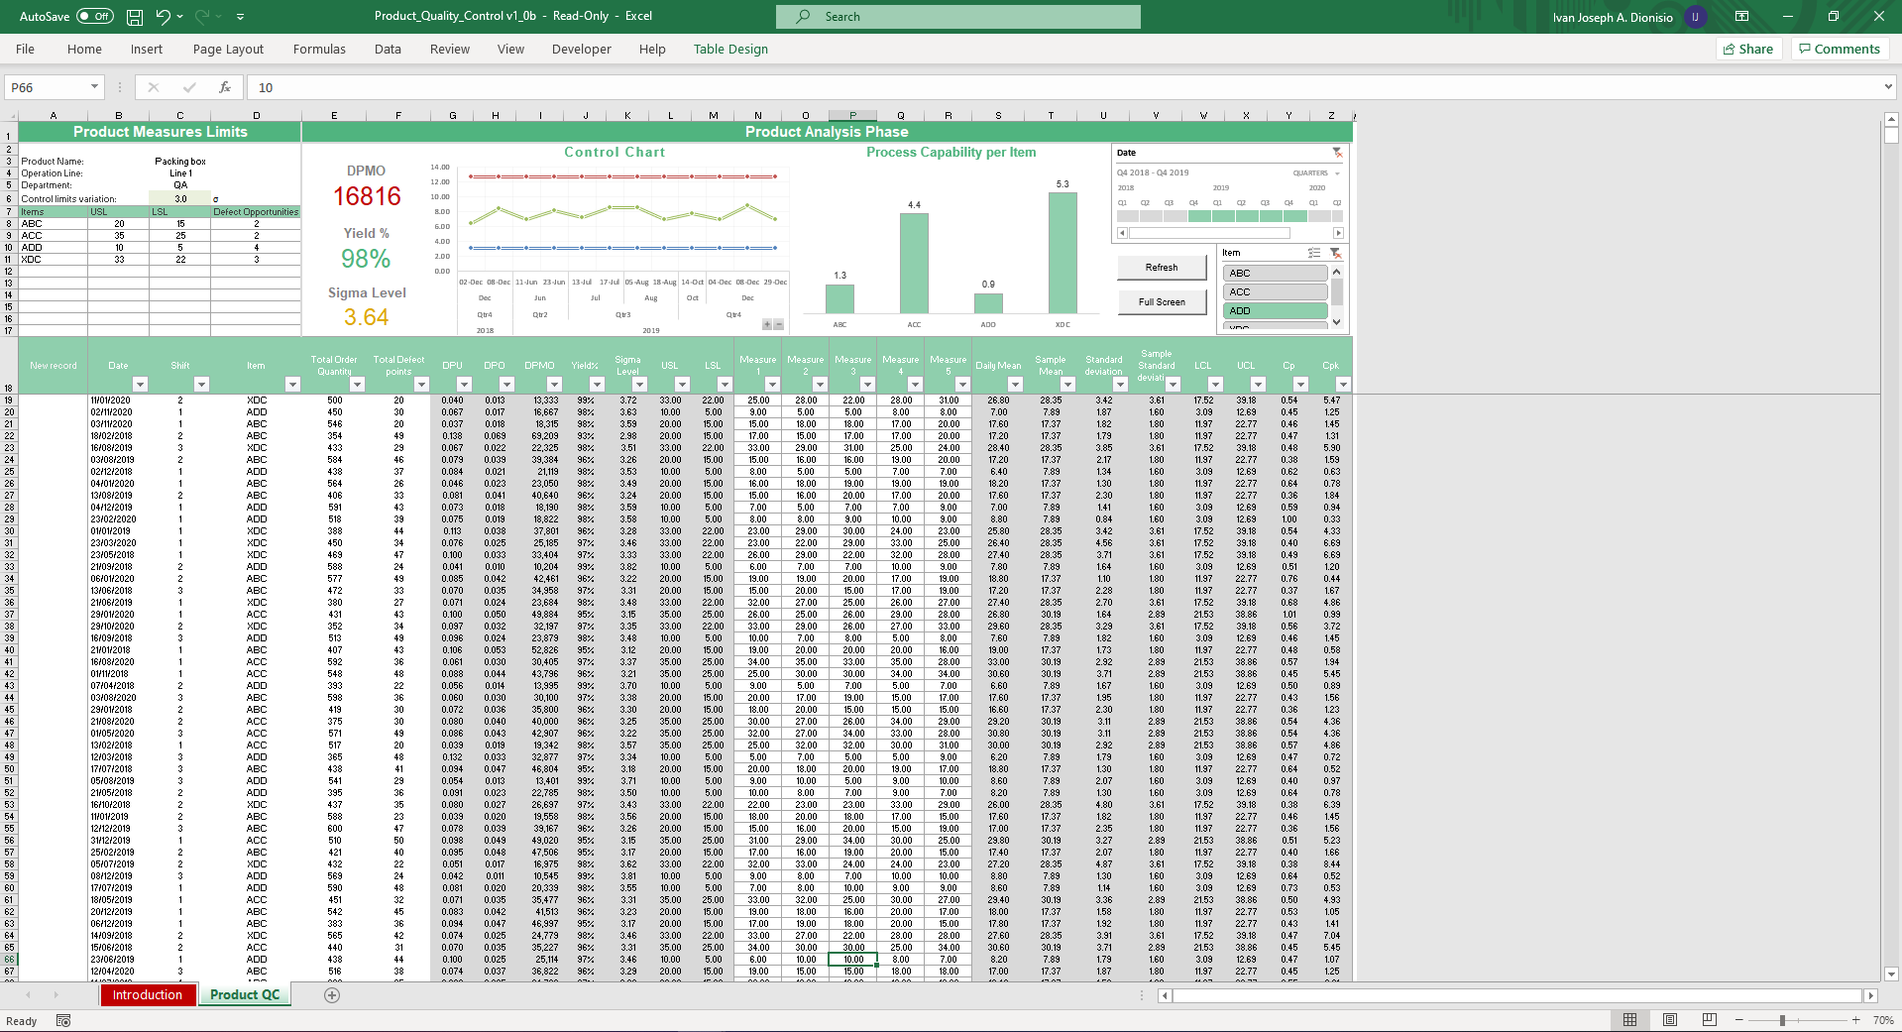1902x1032 pixels.
Task: Click the Redo arrow icon
Action: (x=202, y=17)
